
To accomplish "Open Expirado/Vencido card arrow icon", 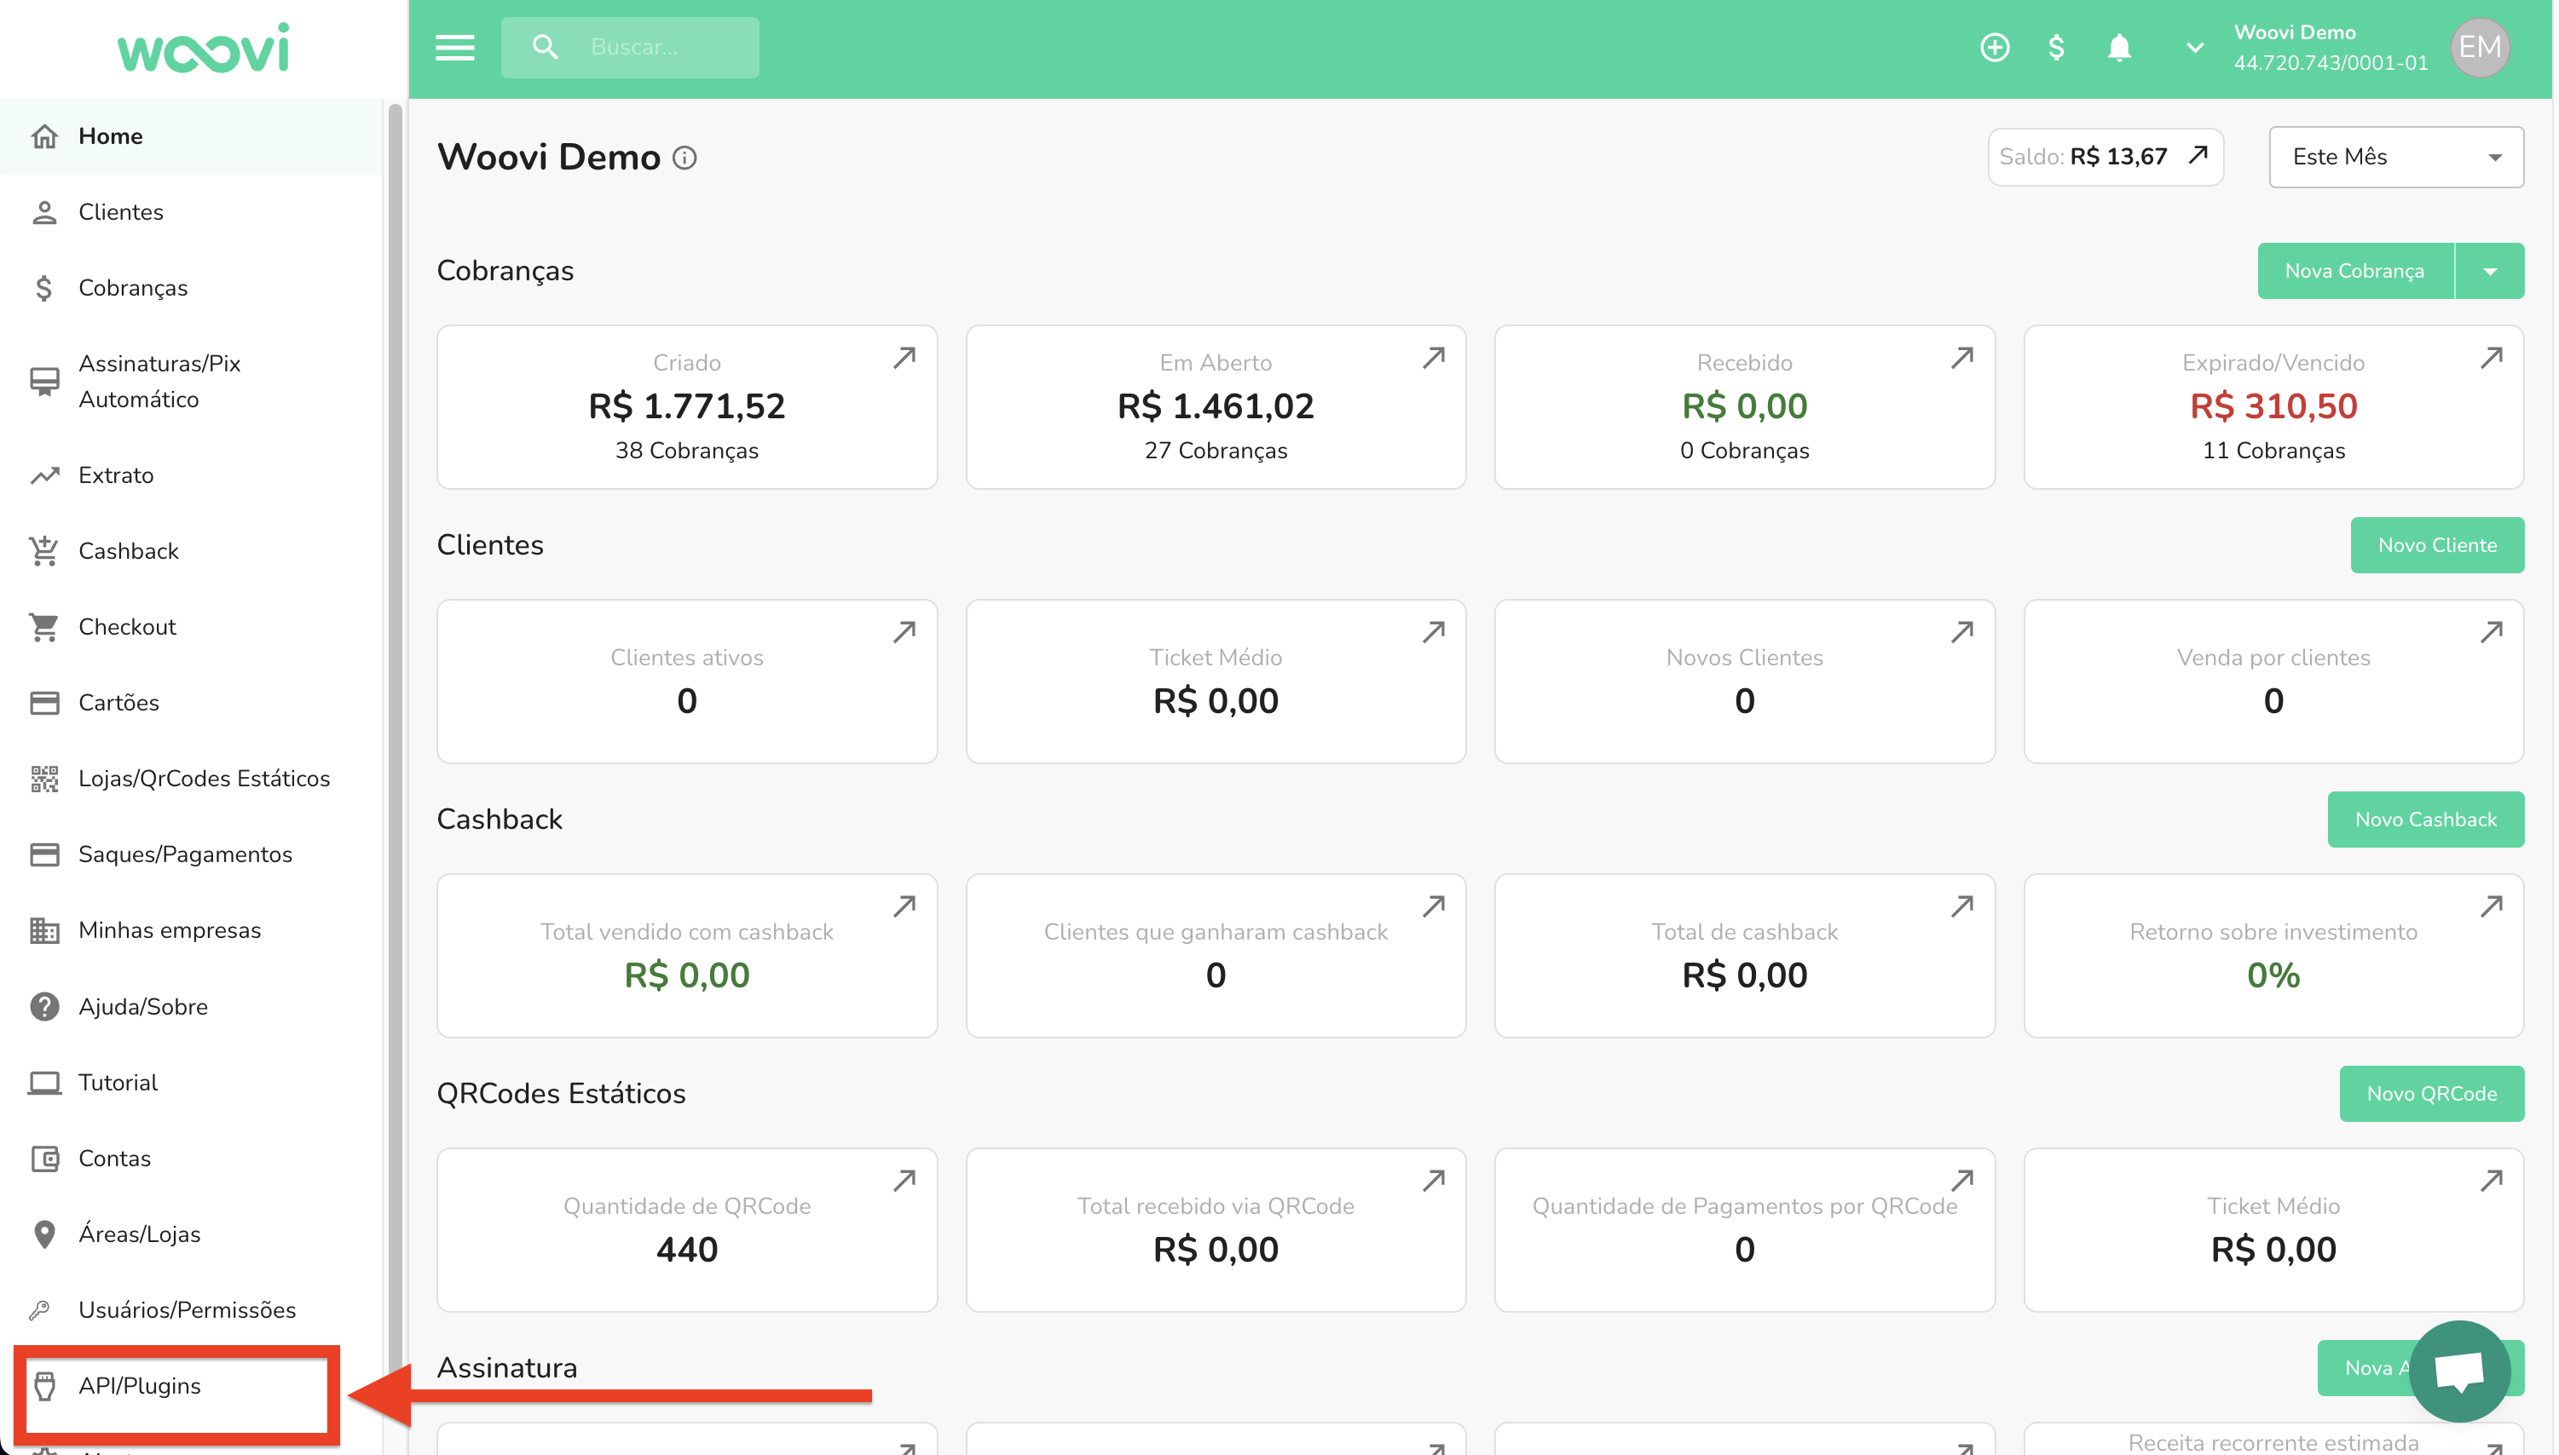I will tap(2490, 358).
